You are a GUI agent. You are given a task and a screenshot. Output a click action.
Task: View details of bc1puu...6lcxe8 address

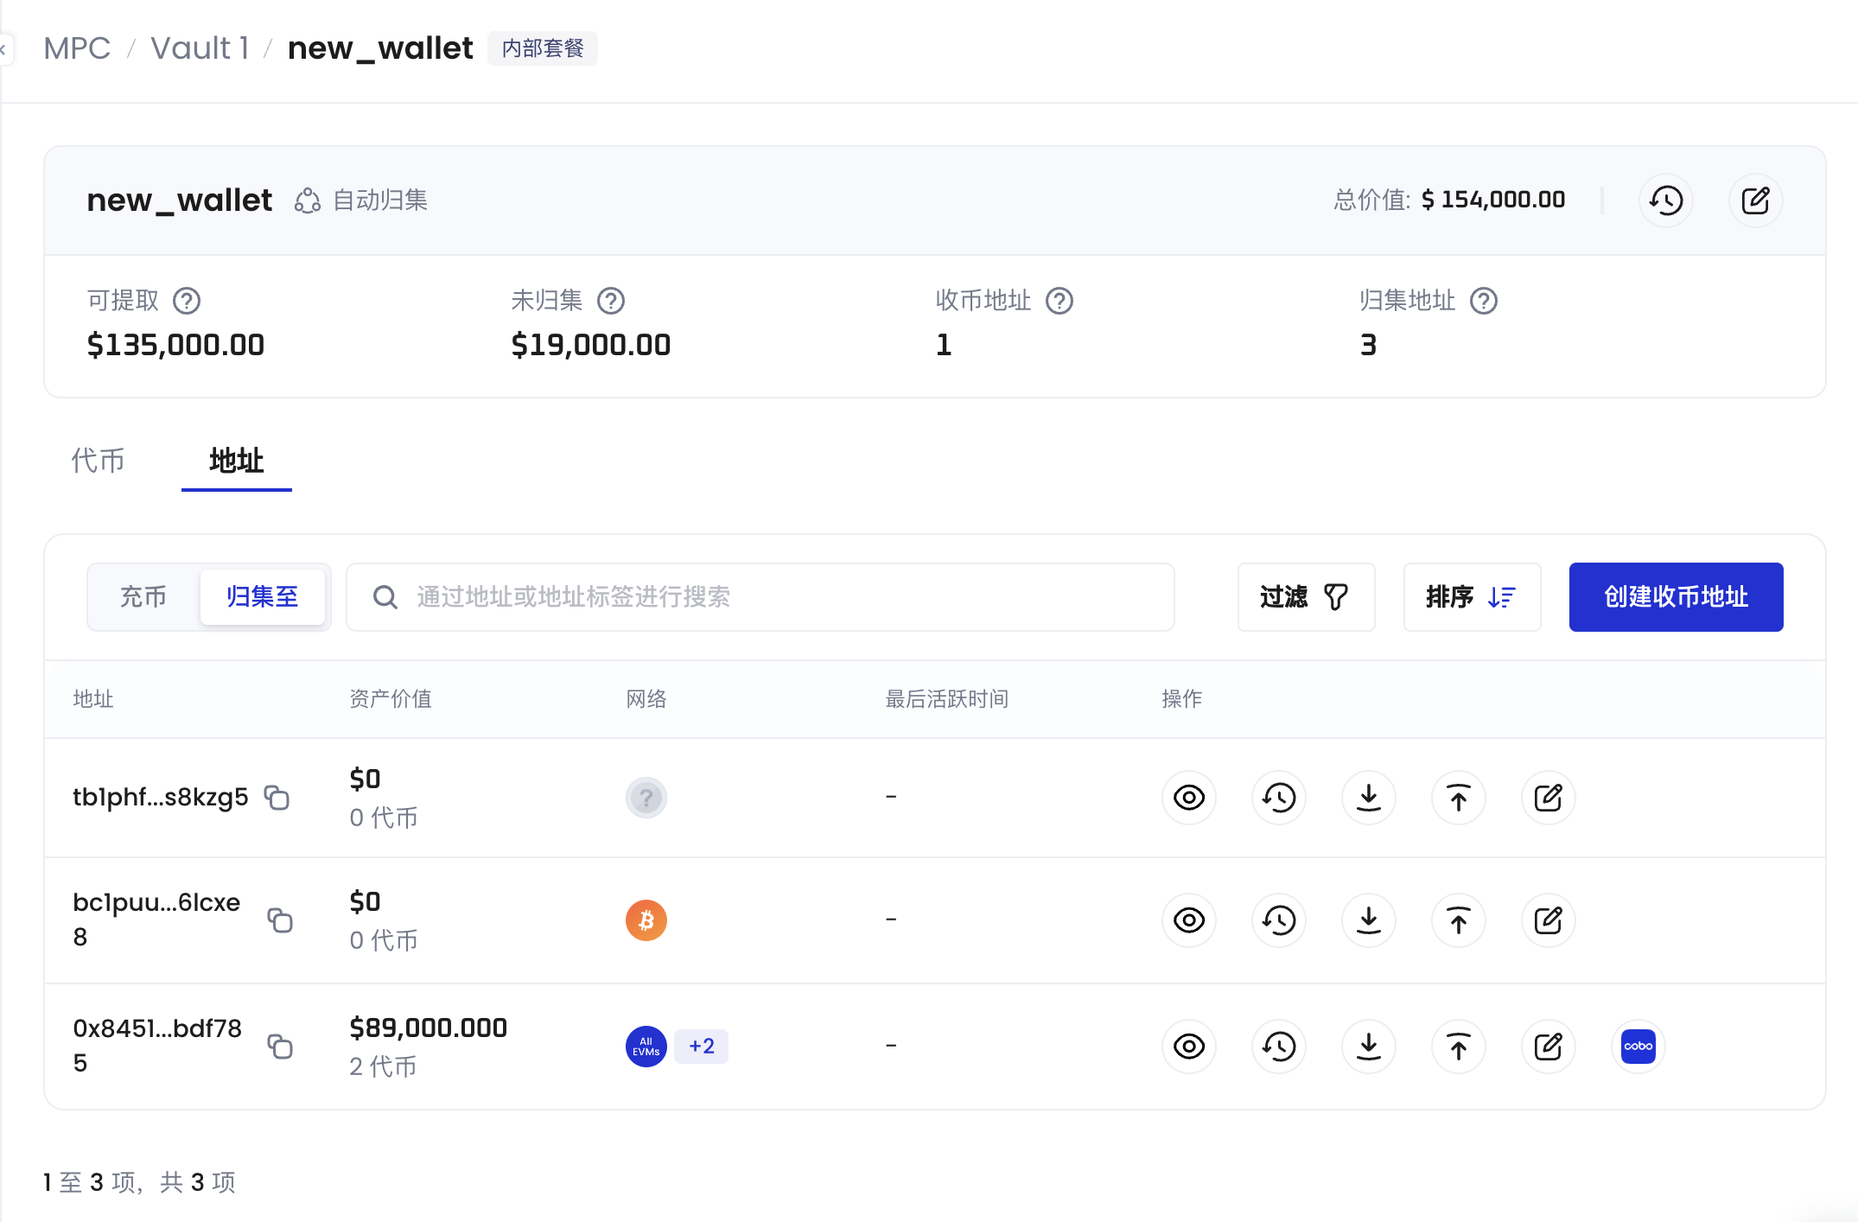[1189, 920]
